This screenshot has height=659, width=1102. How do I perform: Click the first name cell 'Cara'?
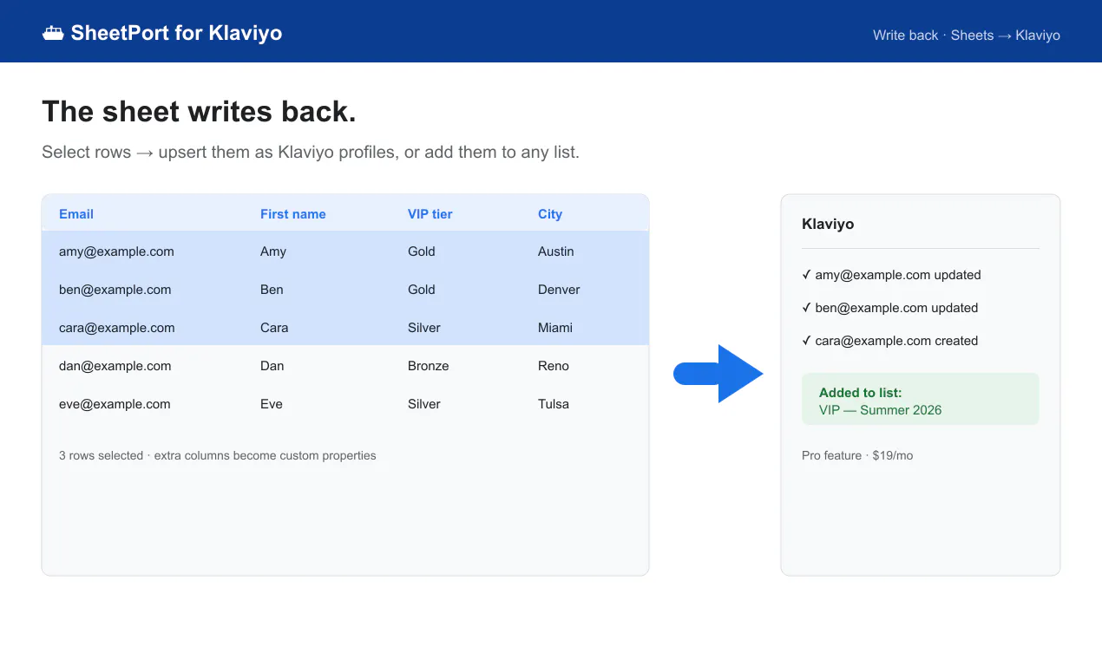(274, 328)
